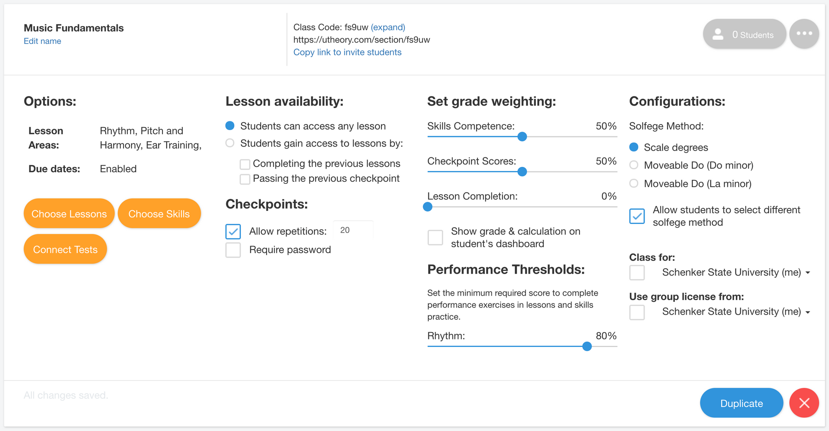The image size is (829, 431).
Task: Close the class settings with the red X
Action: (x=804, y=402)
